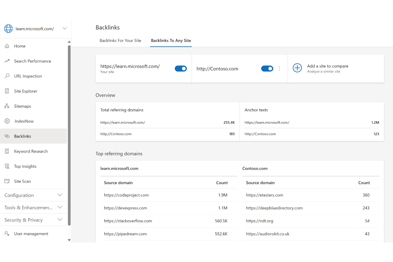Click Add a site to compare

pos(328,66)
